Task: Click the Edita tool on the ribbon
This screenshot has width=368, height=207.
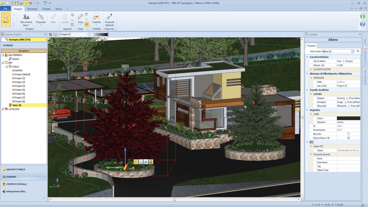Action: click(53, 18)
